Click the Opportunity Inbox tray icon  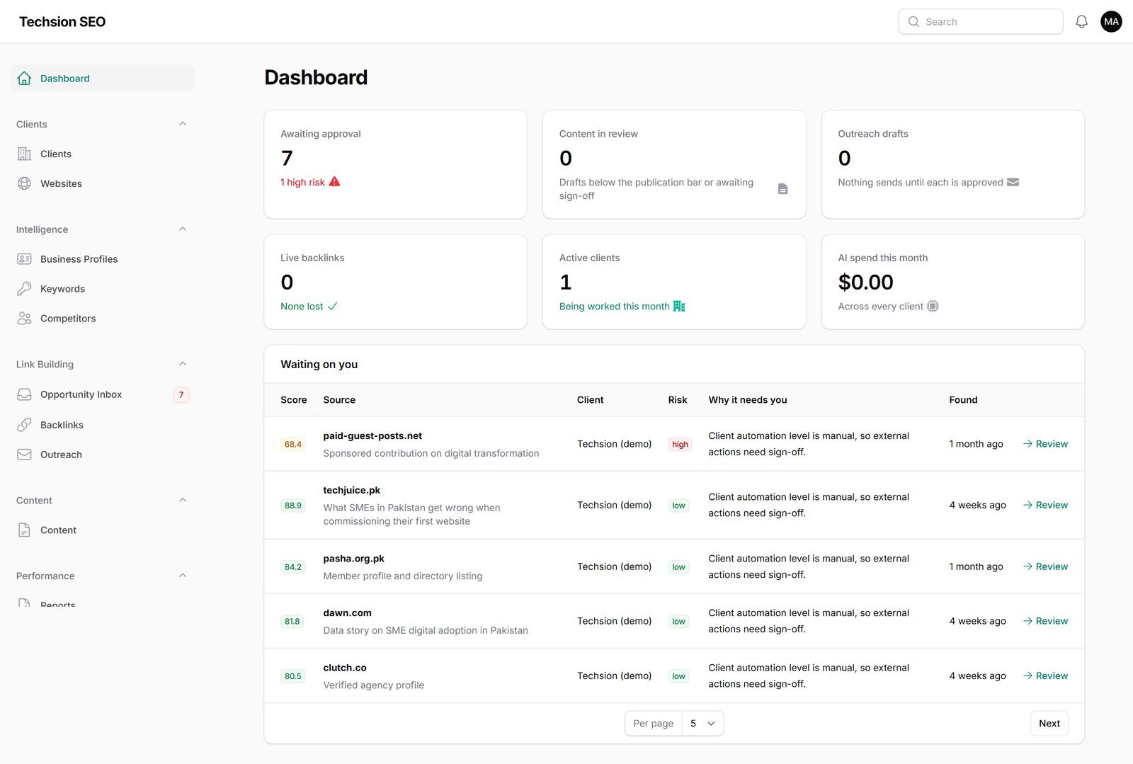(24, 394)
